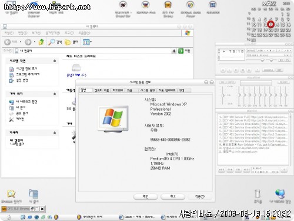The image size is (294, 221).
Task: Toggle Winamp shuffle mode
Action: click(x=268, y=70)
